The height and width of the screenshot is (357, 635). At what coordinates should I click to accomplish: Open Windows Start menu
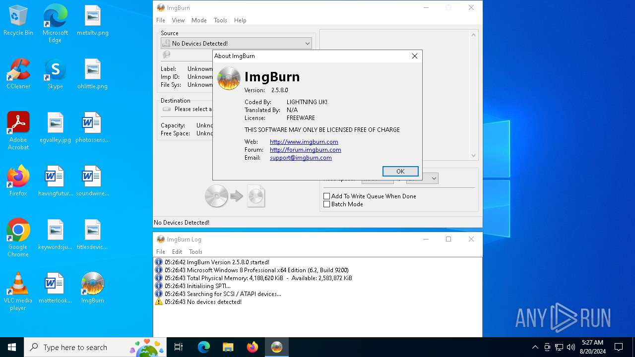click(12, 347)
